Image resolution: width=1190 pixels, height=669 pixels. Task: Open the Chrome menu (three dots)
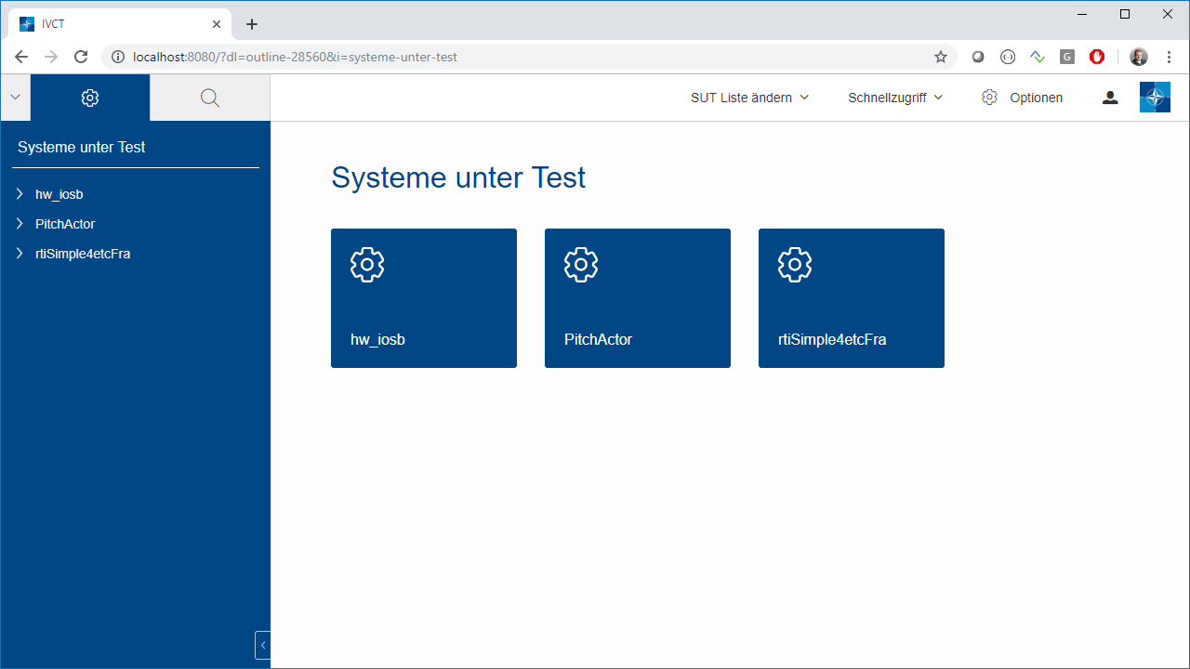coord(1169,57)
